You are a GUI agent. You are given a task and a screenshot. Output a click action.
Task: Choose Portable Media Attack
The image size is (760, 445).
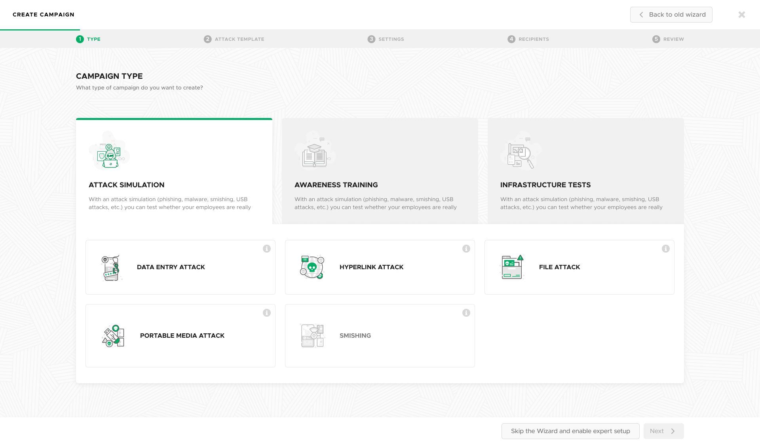(x=180, y=336)
